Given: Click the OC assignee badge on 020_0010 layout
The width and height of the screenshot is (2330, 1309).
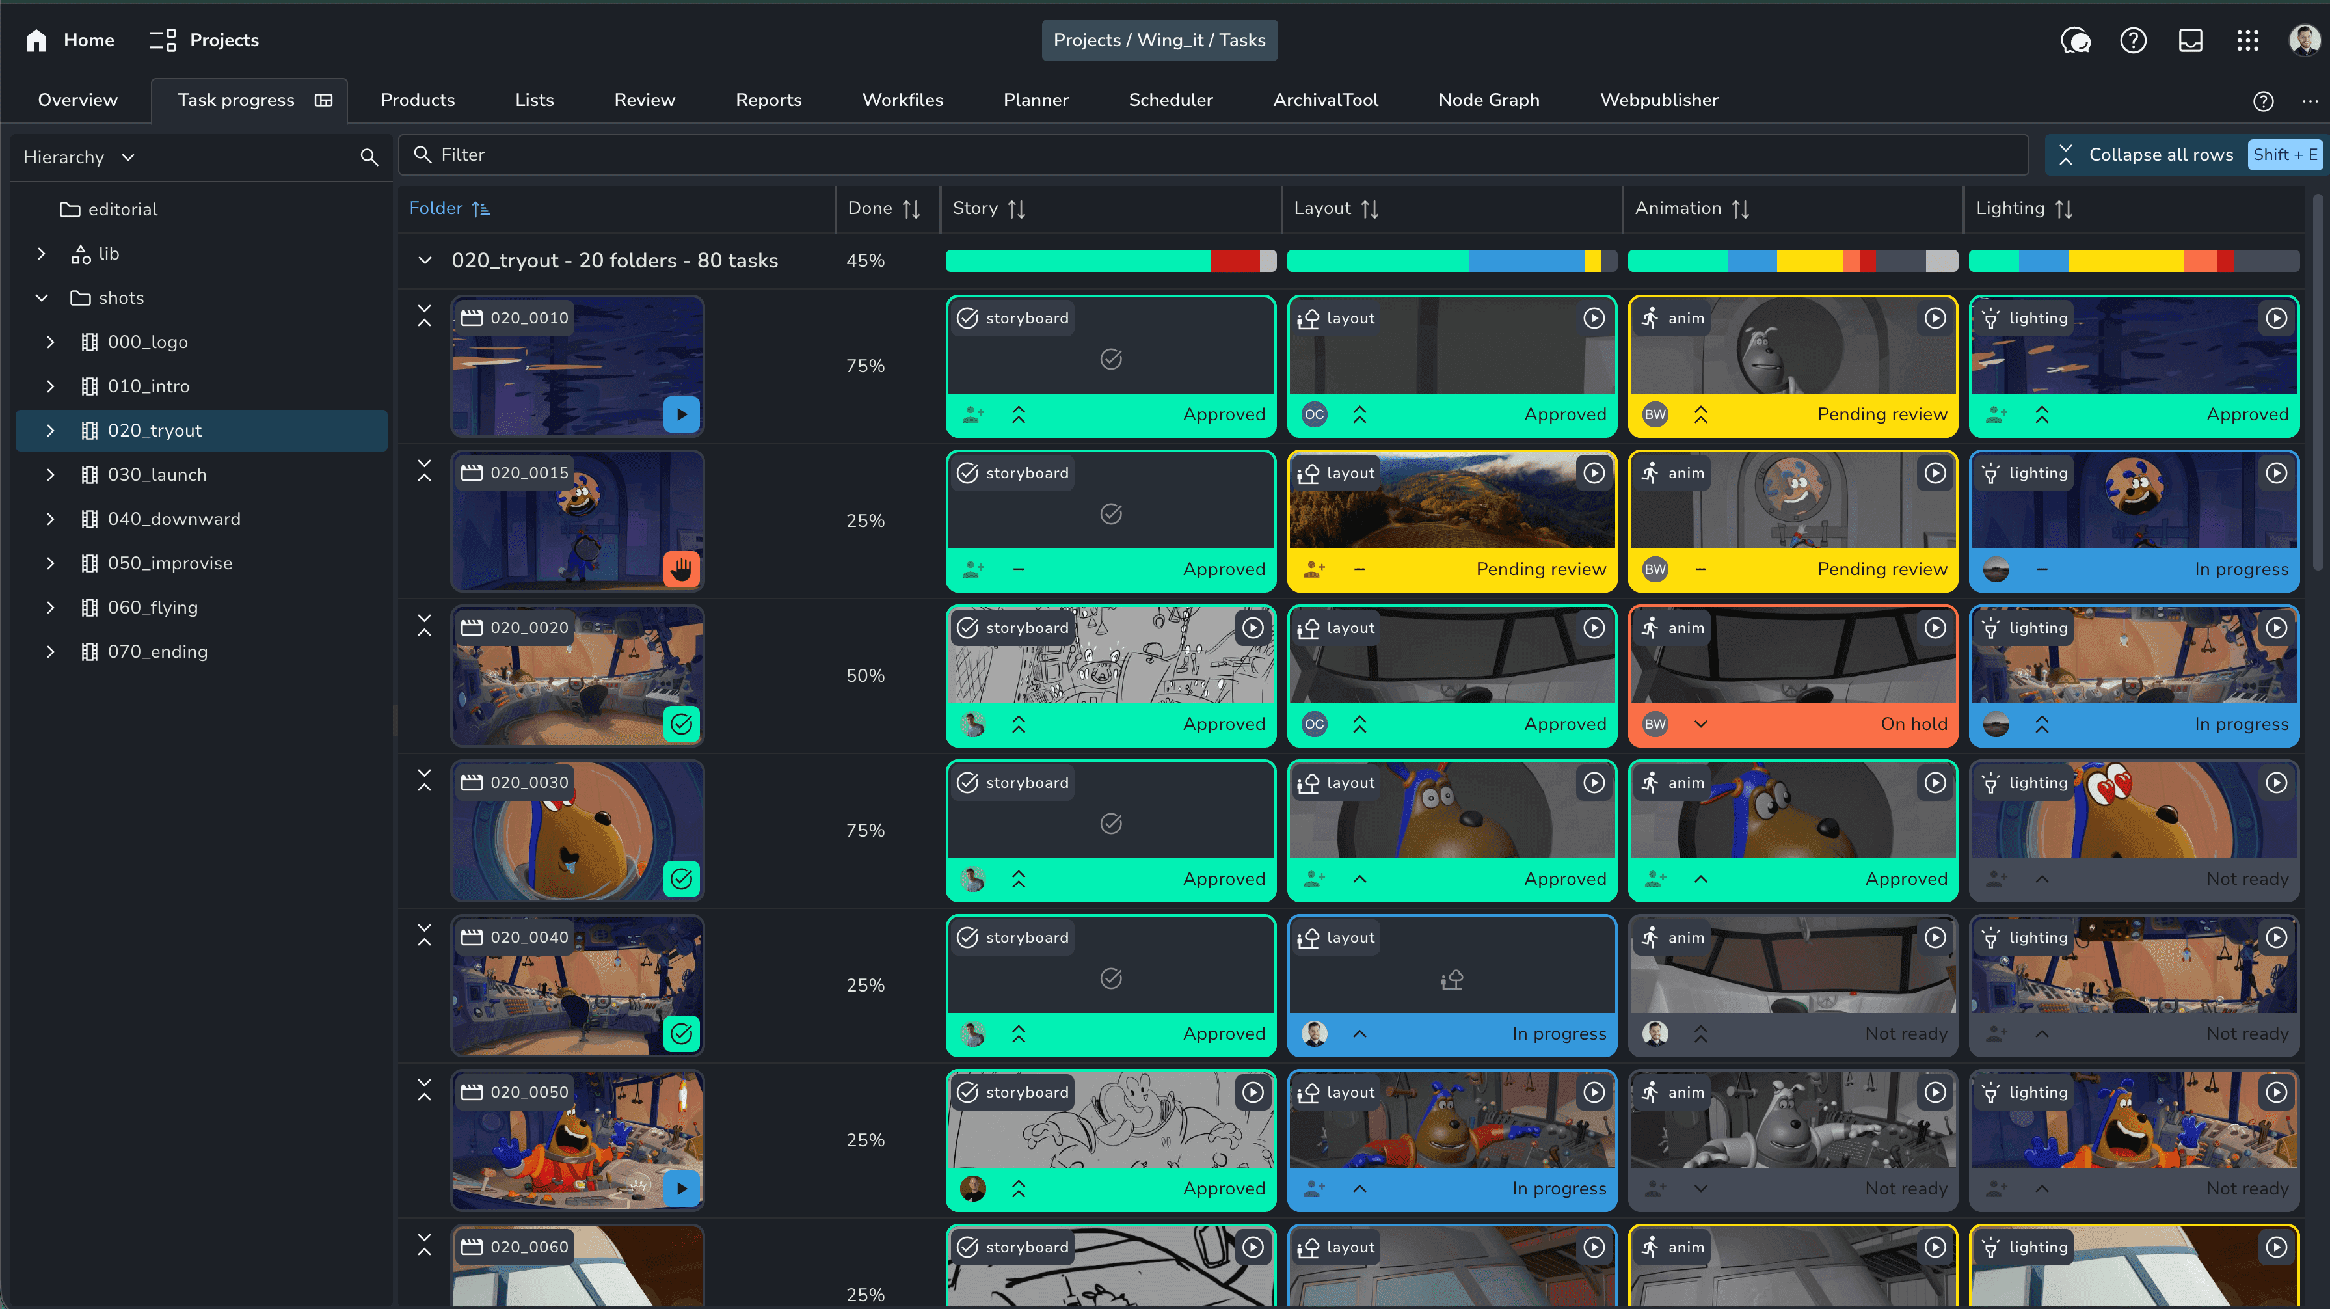Looking at the screenshot, I should (x=1314, y=414).
